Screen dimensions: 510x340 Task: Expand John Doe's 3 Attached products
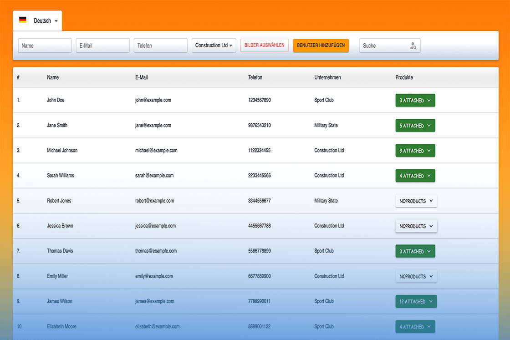point(415,101)
